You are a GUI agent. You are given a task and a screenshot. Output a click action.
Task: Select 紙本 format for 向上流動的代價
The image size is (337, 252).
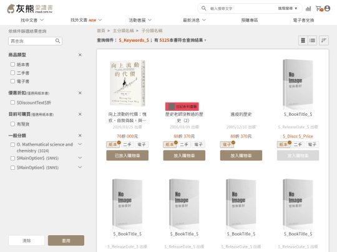(113, 144)
